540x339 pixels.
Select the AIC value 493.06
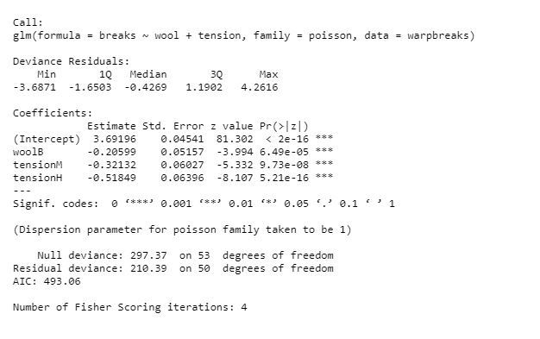tap(62, 281)
